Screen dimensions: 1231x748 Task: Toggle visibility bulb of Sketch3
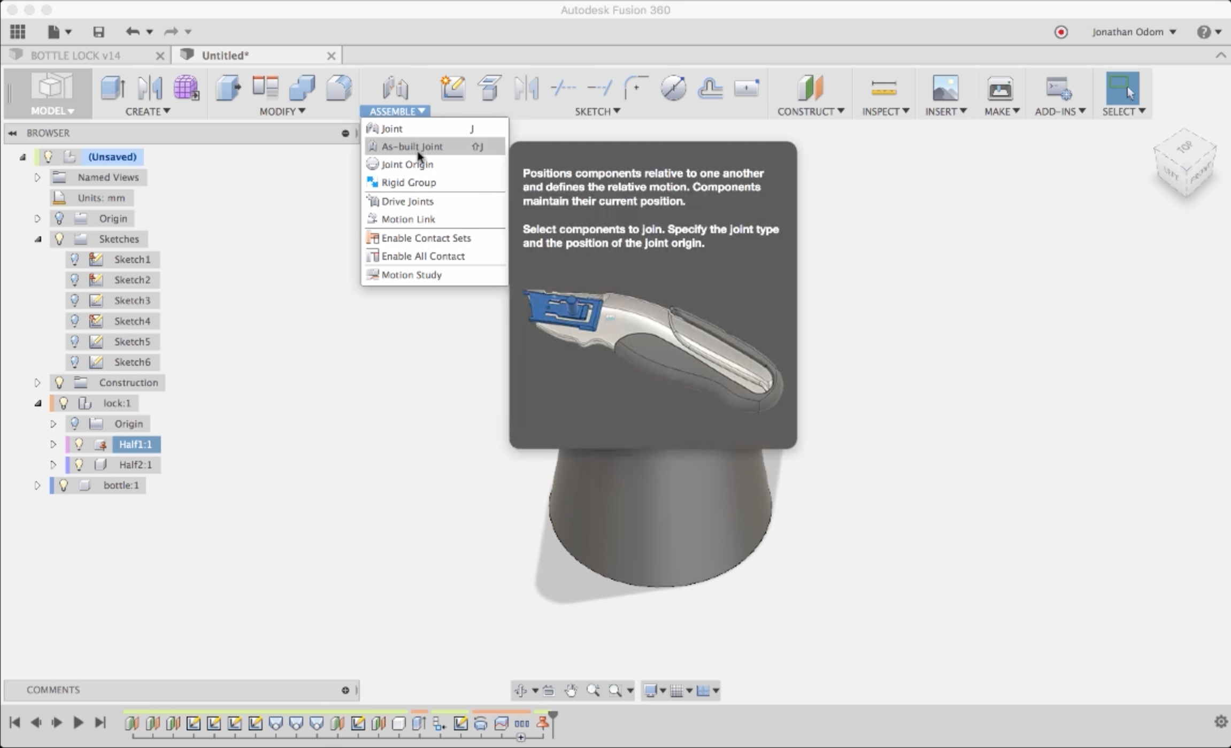click(x=75, y=300)
